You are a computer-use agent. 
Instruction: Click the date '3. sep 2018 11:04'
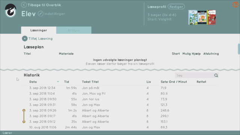coord(42,93)
